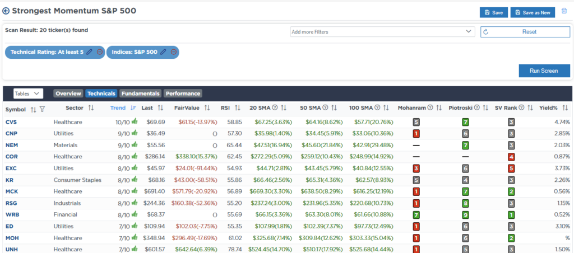The width and height of the screenshot is (574, 253).
Task: Delete the screen with the trash icon
Action: pyautogui.click(x=564, y=11)
